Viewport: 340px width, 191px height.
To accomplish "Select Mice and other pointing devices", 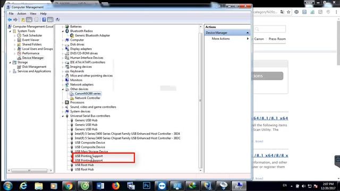I will pos(91,76).
